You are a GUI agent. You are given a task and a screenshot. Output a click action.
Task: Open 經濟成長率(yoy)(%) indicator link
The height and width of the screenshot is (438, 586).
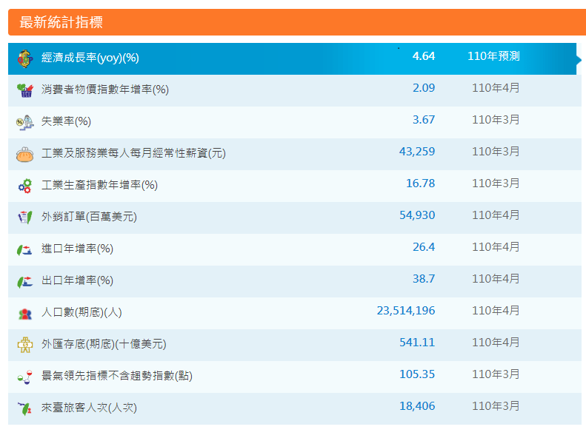[x=90, y=58]
